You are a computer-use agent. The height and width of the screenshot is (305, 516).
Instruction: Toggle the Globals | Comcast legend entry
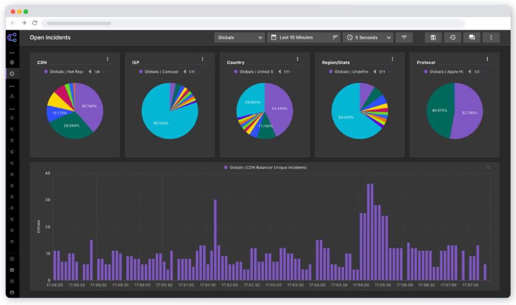(158, 72)
